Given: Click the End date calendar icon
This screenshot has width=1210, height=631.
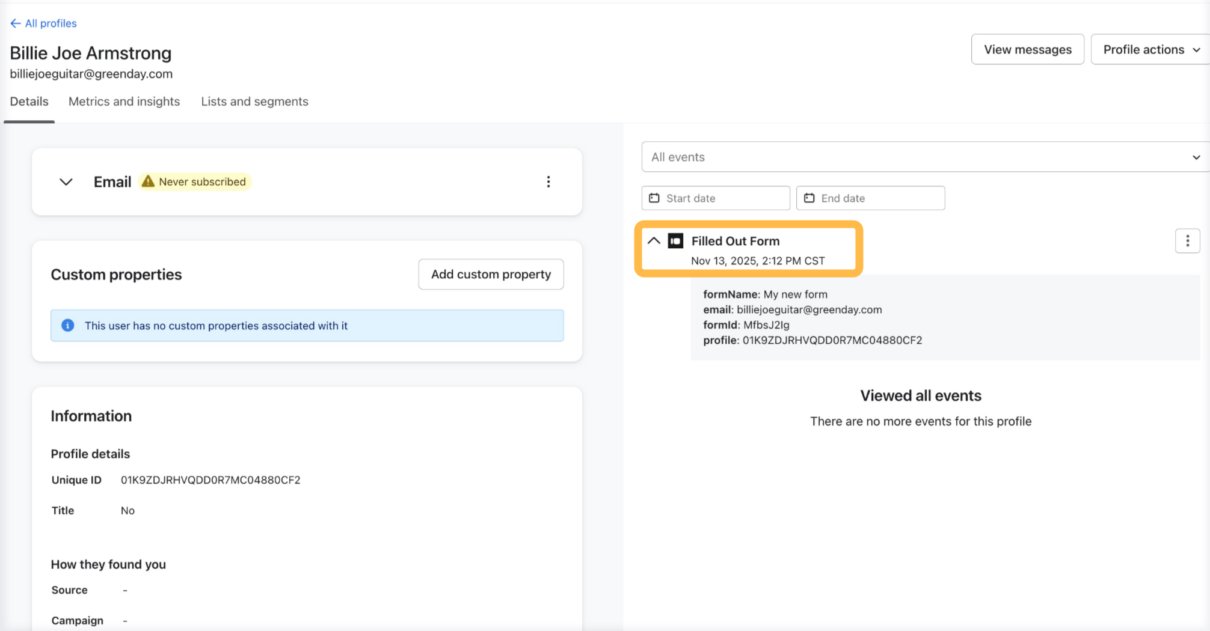Looking at the screenshot, I should tap(809, 198).
